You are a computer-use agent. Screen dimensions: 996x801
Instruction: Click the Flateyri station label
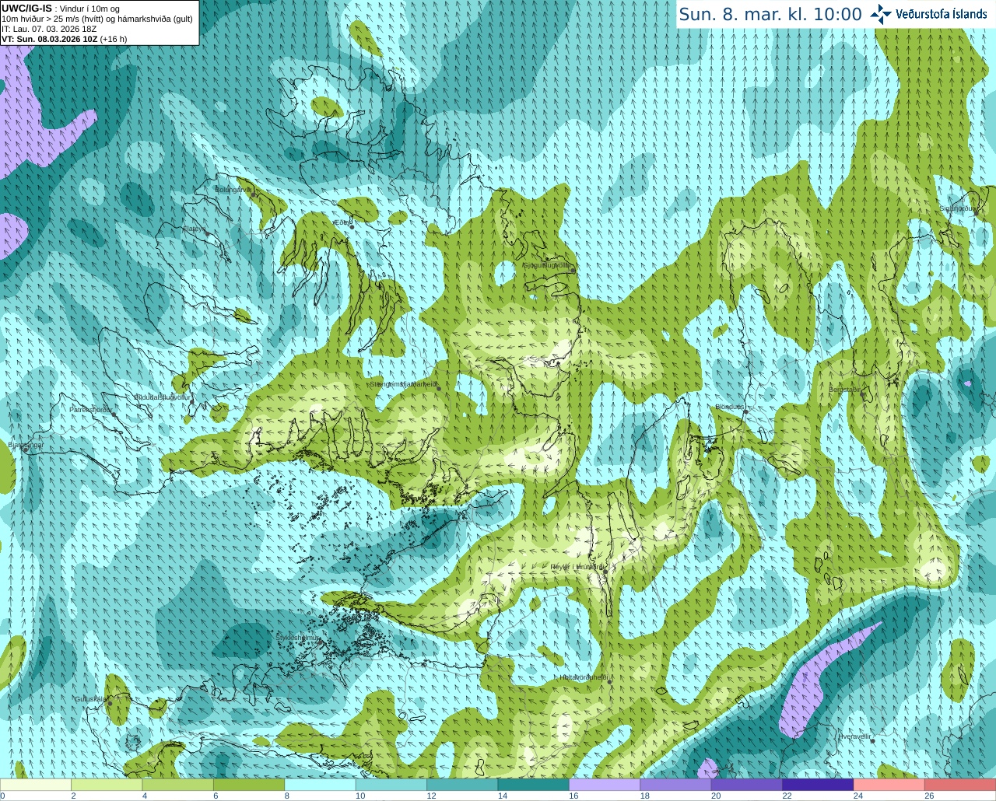194,229
